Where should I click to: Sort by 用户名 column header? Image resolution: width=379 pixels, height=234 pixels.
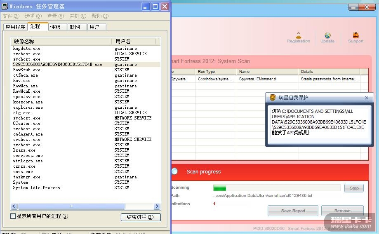[134, 41]
